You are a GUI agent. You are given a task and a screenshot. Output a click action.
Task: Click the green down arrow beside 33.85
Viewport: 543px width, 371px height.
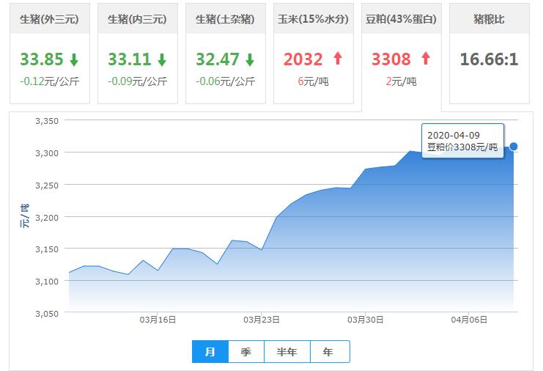[x=74, y=59]
